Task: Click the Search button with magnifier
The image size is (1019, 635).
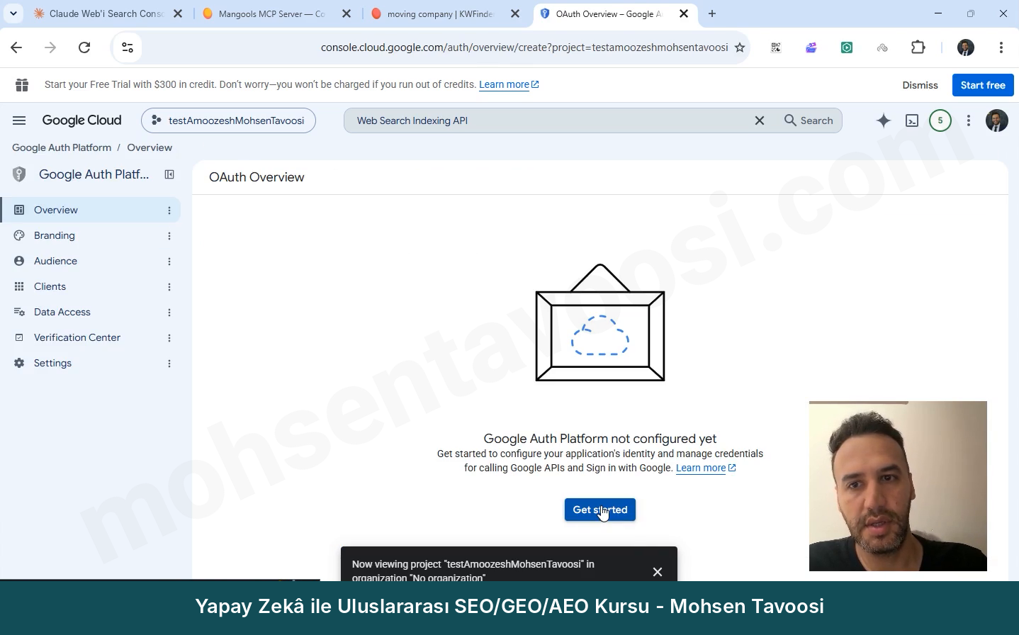Action: click(809, 120)
